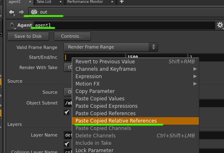Add a new pane tab with plus

122,2
